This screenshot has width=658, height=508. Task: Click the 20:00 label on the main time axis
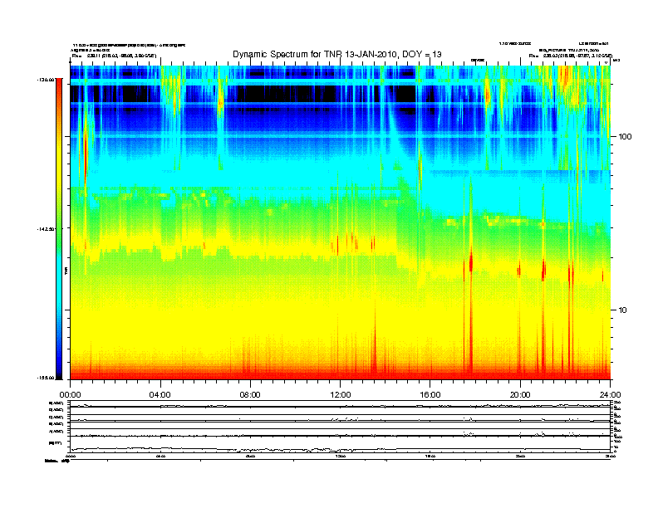(520, 395)
